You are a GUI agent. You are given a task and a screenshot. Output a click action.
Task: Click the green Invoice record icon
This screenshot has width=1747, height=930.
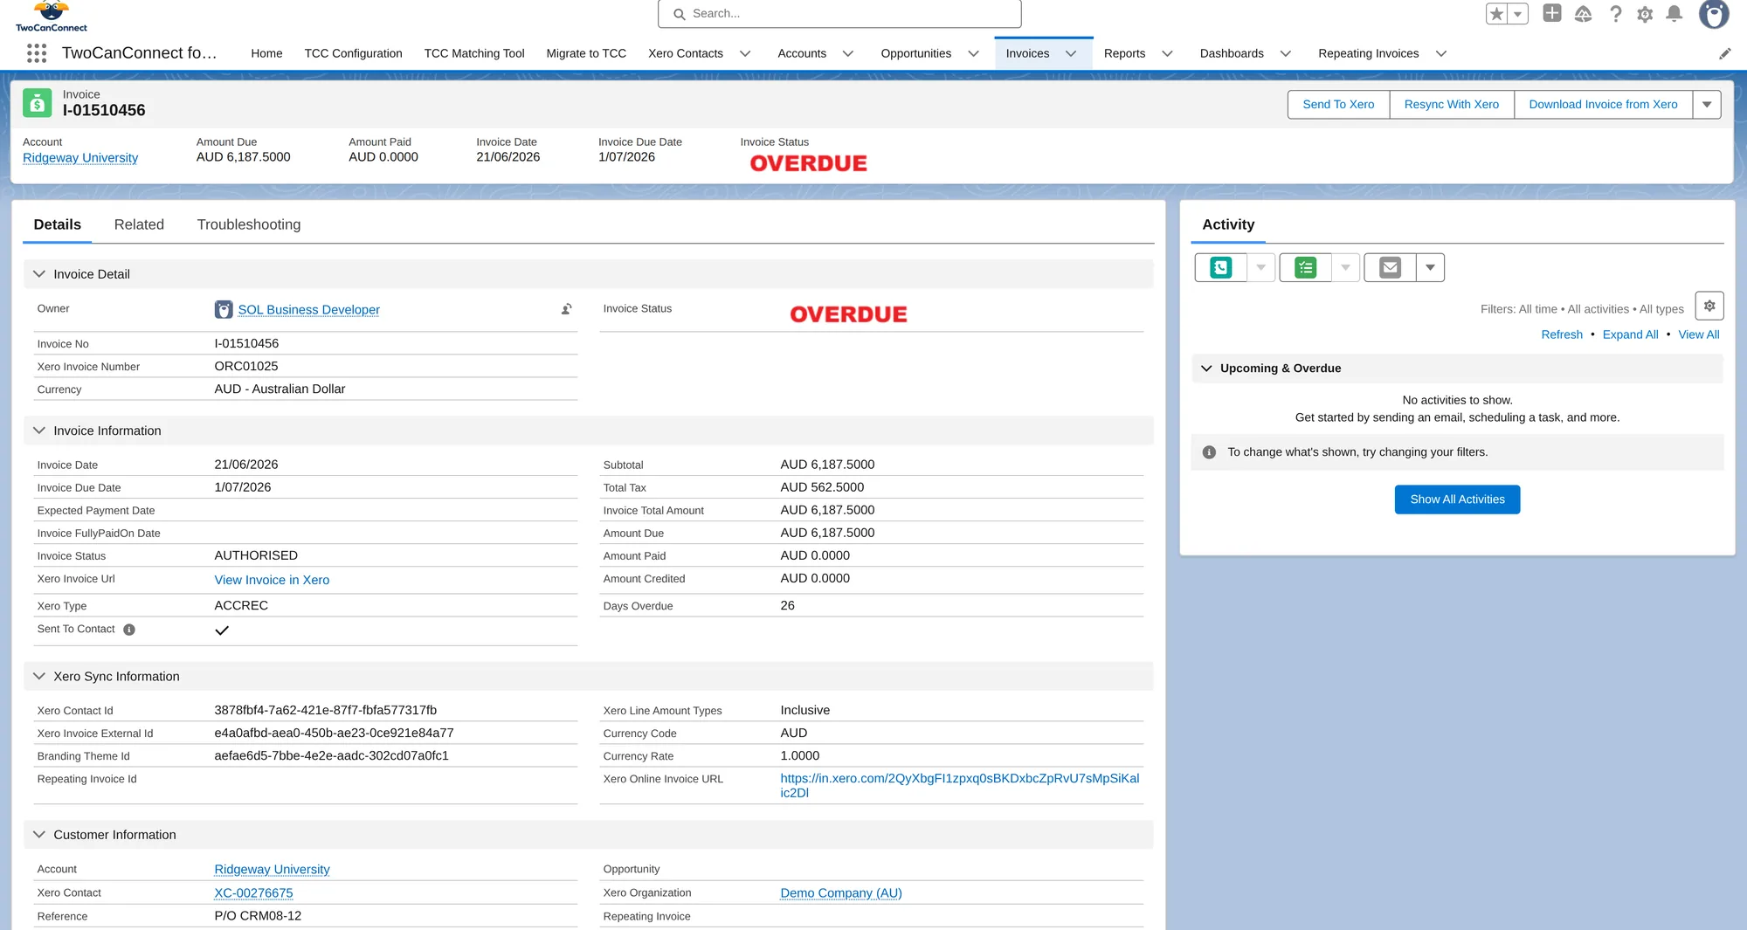pyautogui.click(x=38, y=103)
